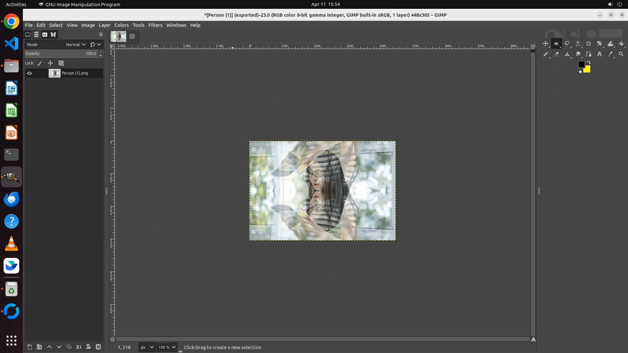Select the Free Select lasso tool
628x353 pixels.
tap(567, 43)
